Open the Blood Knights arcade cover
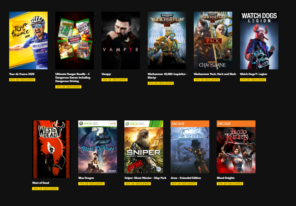The width and height of the screenshot is (296, 206). [236, 147]
